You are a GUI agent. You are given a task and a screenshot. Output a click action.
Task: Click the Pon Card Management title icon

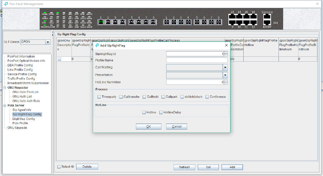coord(6,4)
